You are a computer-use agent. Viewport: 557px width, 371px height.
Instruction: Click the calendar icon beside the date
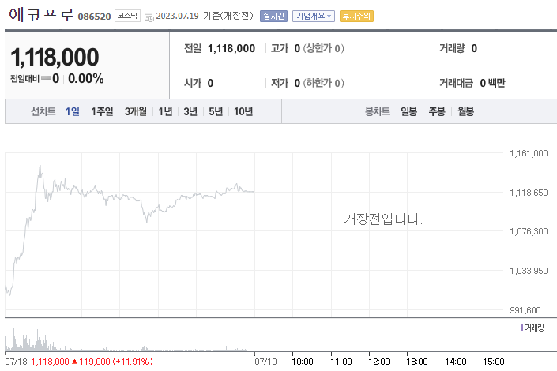(x=149, y=16)
